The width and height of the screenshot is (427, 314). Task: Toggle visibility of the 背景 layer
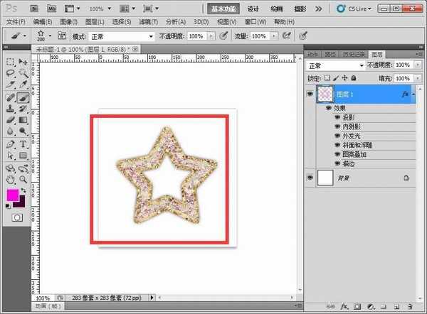[310, 178]
